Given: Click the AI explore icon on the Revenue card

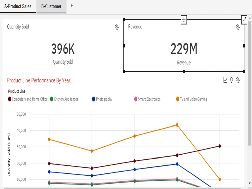Looking at the screenshot, I should pos(237,27).
